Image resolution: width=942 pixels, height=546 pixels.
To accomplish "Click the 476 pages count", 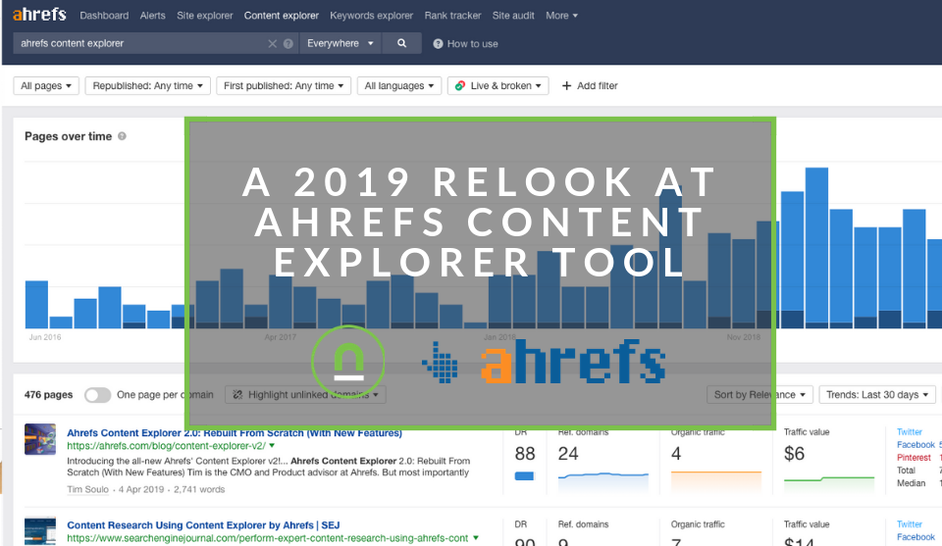I will click(48, 395).
